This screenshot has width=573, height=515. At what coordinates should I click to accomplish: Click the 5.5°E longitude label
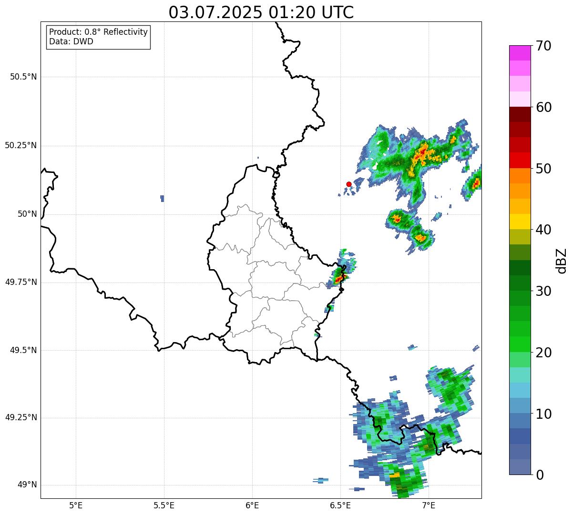tap(164, 505)
